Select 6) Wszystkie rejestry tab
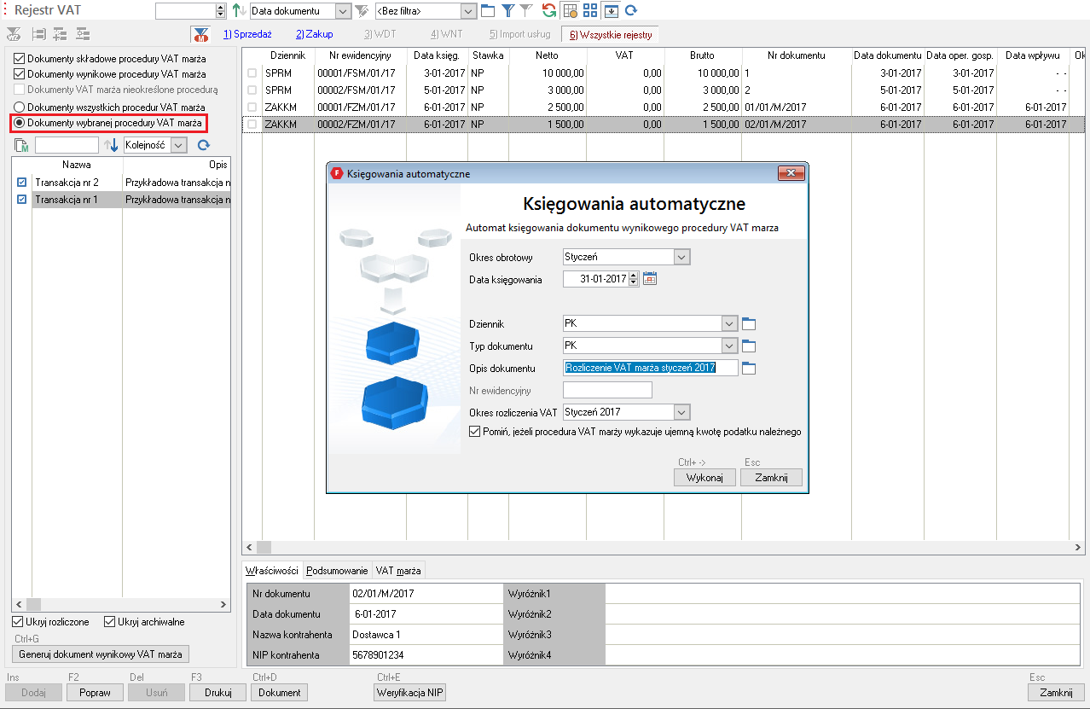 pos(611,34)
